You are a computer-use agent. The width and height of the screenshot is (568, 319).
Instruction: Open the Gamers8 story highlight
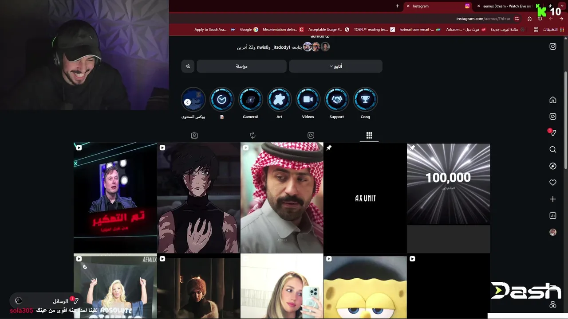pyautogui.click(x=250, y=103)
